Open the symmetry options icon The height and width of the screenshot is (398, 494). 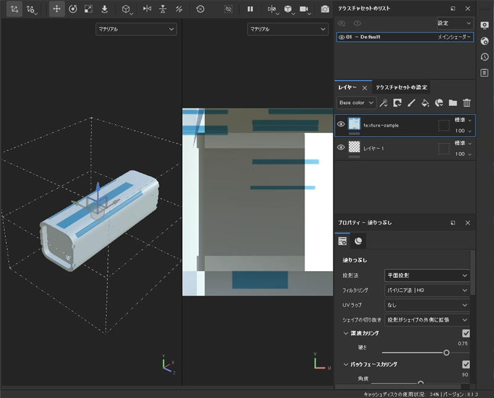[x=272, y=9]
